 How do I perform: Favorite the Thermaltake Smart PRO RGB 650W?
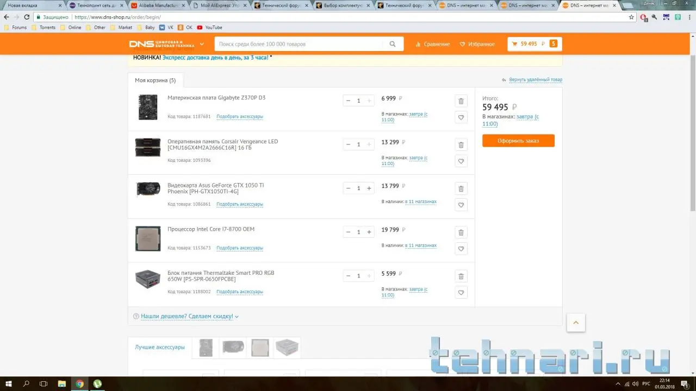[x=461, y=293]
